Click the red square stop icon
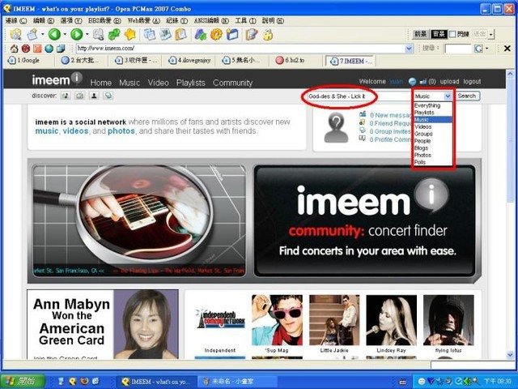 click(x=37, y=49)
